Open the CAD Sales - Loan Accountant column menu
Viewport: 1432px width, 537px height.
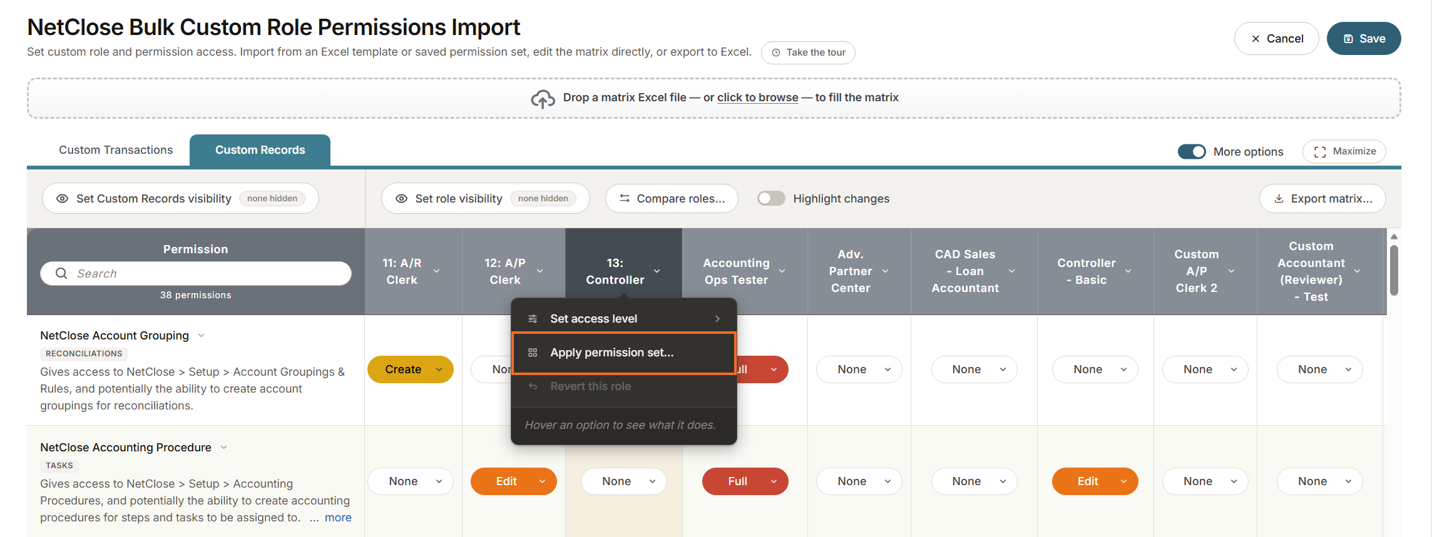(x=1012, y=271)
